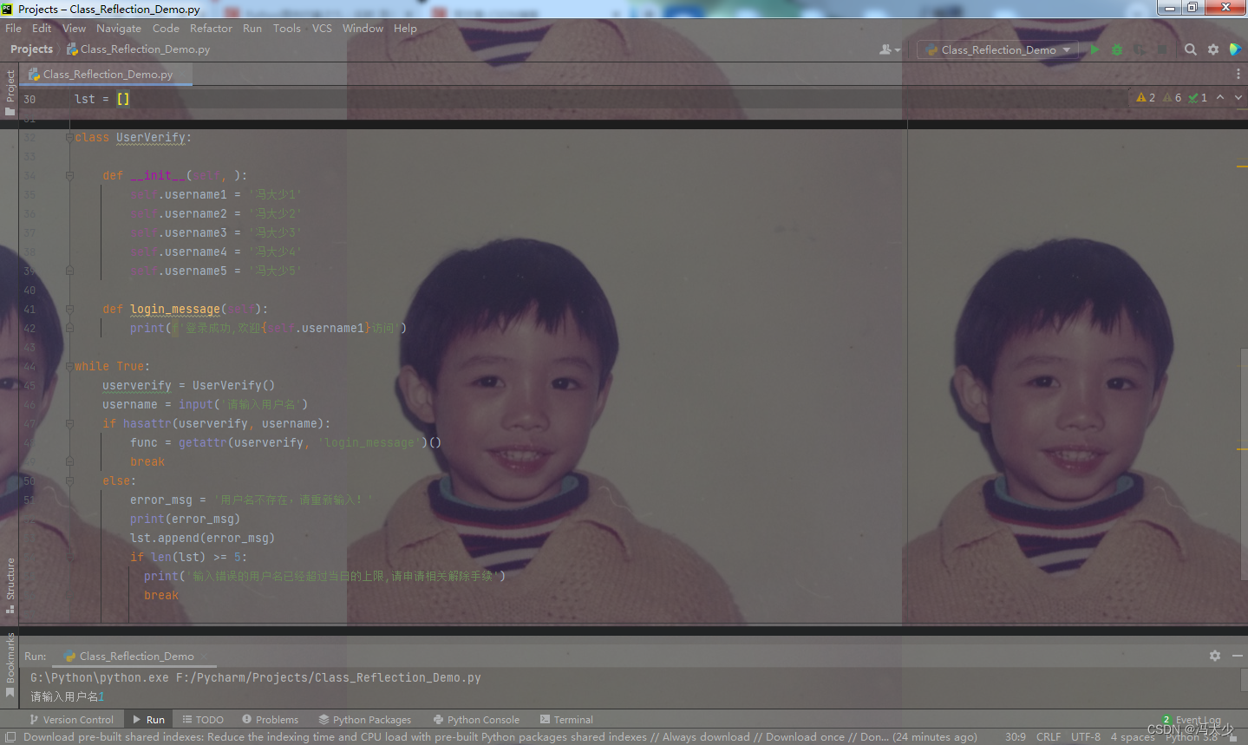Open the Version Control tool window

pos(71,719)
